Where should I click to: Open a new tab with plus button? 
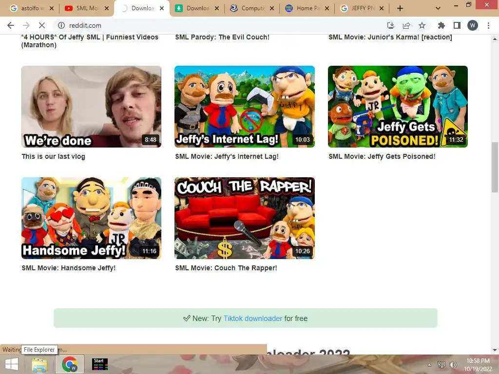pos(400,8)
